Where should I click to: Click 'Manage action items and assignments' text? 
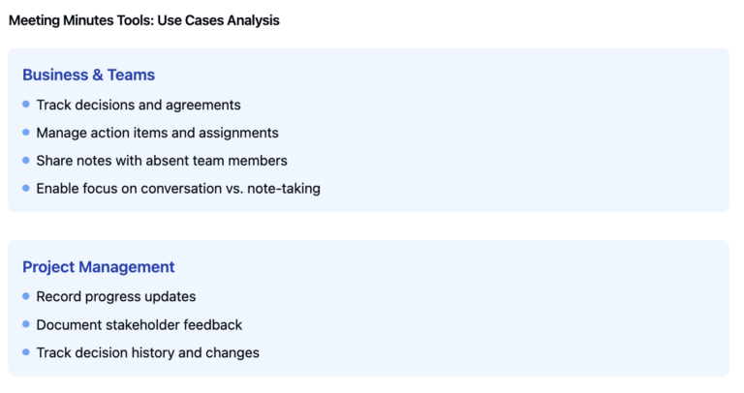pyautogui.click(x=157, y=133)
